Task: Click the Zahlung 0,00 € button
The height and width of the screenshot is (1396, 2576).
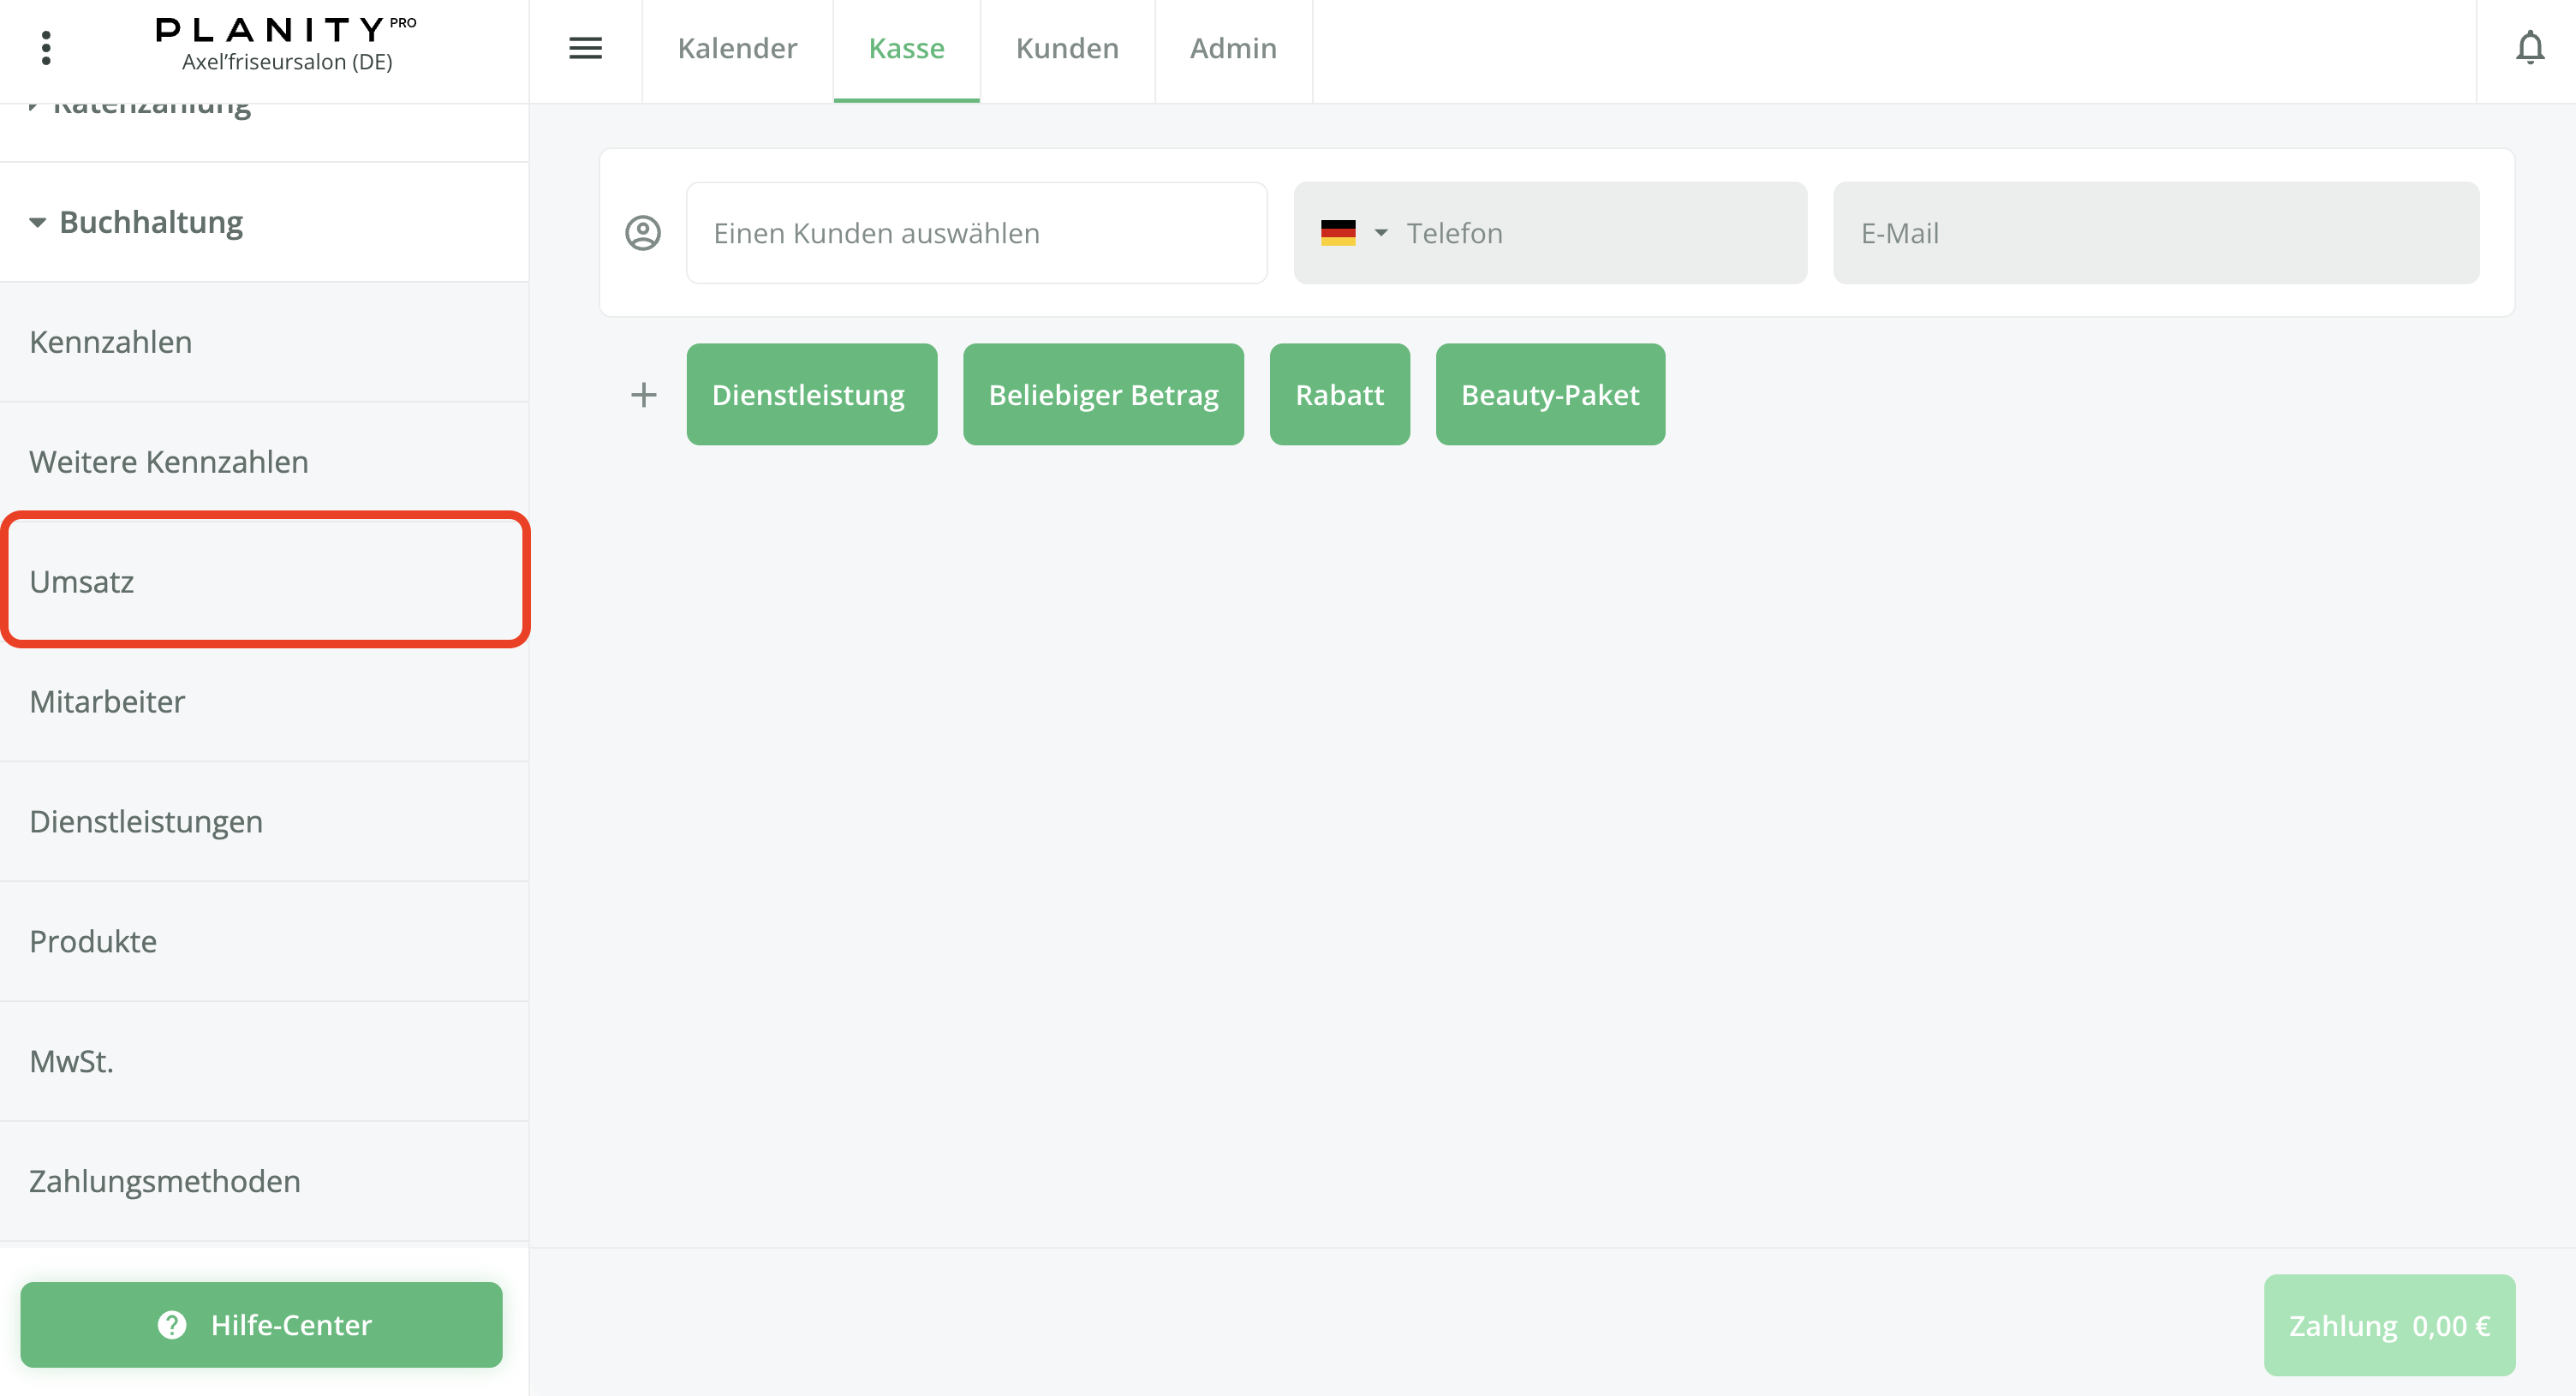Action: [x=2389, y=1325]
